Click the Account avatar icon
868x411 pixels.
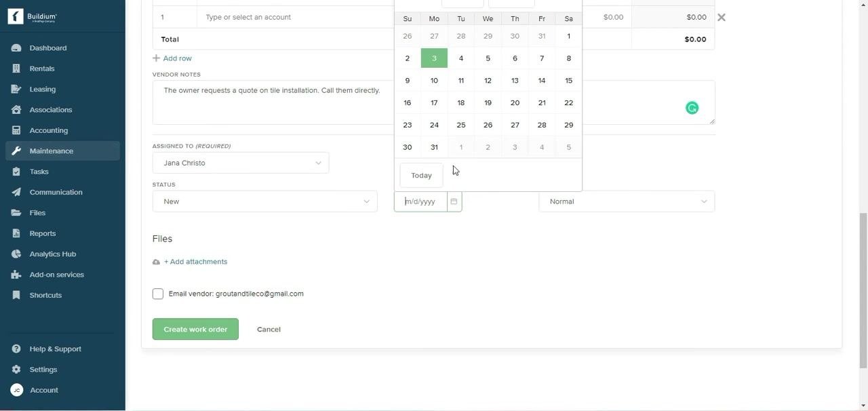16,390
